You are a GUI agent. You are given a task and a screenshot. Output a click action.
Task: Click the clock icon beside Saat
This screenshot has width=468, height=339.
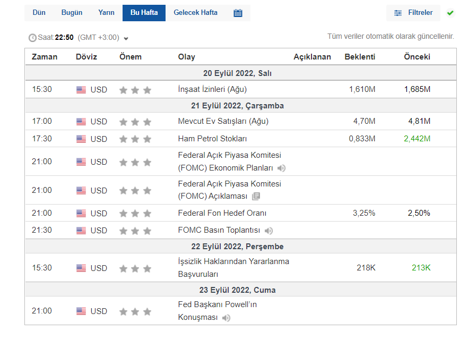(32, 38)
